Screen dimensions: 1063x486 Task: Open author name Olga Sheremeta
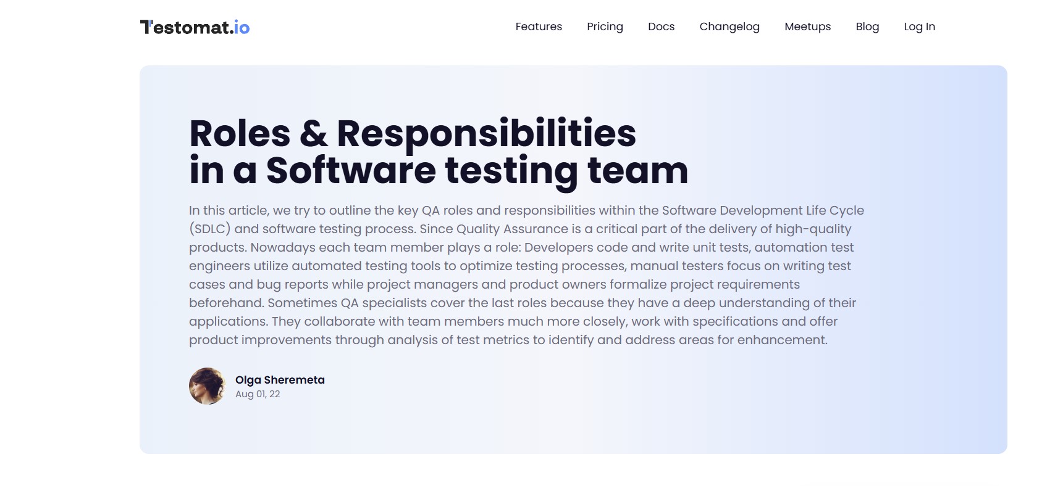click(x=280, y=380)
